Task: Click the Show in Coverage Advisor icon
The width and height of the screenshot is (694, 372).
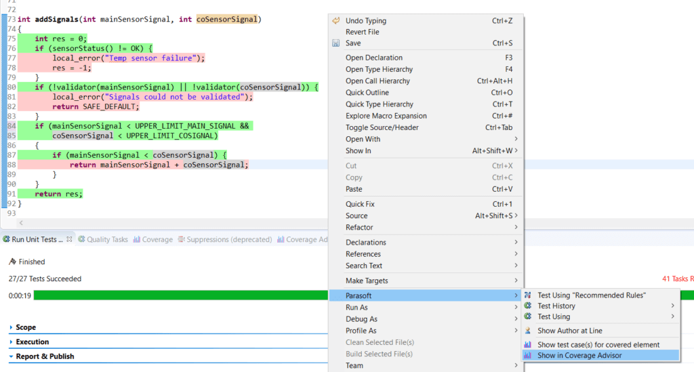Action: point(528,355)
